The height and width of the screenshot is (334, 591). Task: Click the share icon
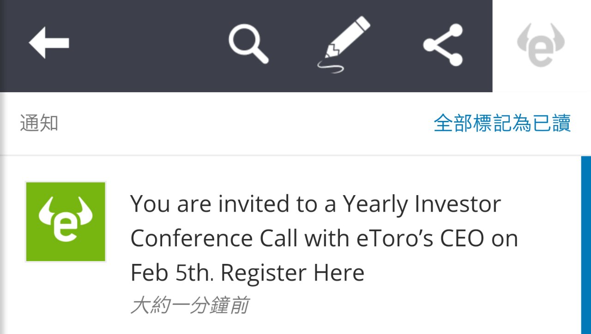(443, 45)
